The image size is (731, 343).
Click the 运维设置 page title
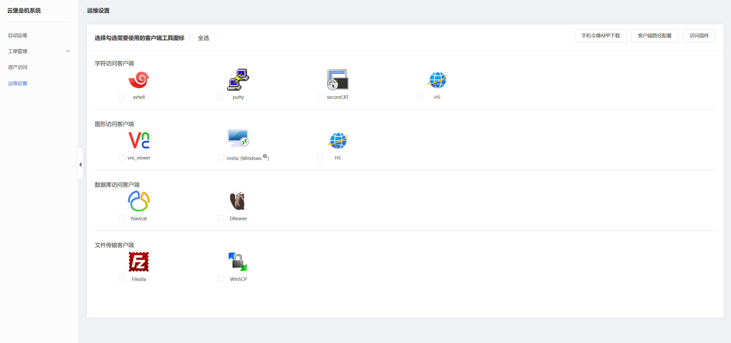[98, 10]
